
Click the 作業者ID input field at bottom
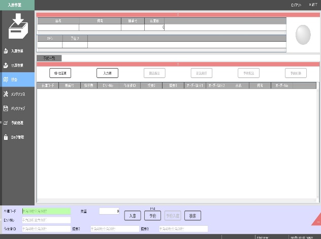click(46, 229)
